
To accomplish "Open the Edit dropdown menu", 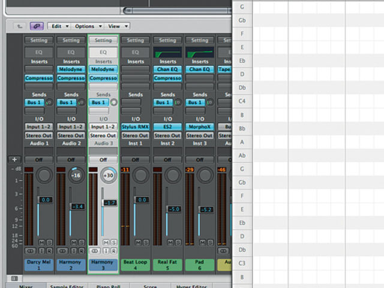I will pos(59,26).
